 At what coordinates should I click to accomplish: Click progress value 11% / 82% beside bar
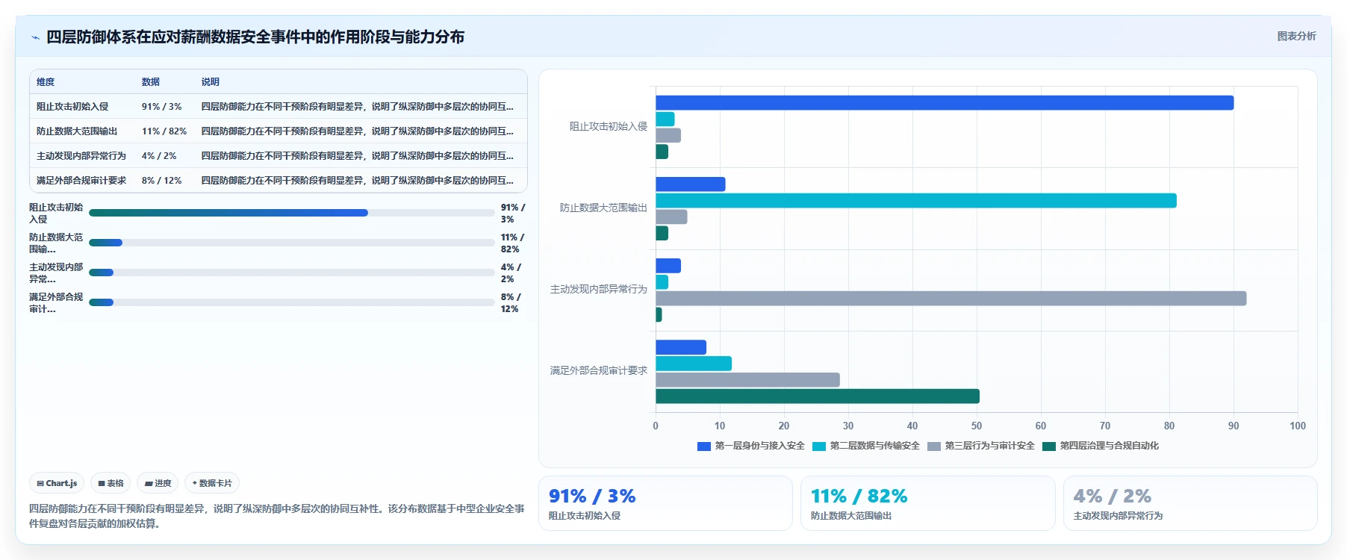coord(512,243)
